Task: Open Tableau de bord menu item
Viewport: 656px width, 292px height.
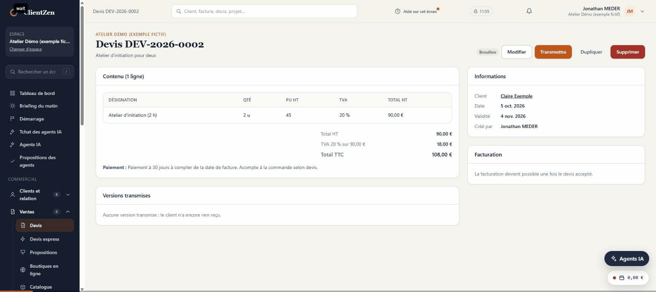Action: click(40, 93)
